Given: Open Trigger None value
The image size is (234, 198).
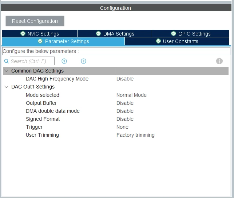Looking at the screenshot, I should (122, 127).
